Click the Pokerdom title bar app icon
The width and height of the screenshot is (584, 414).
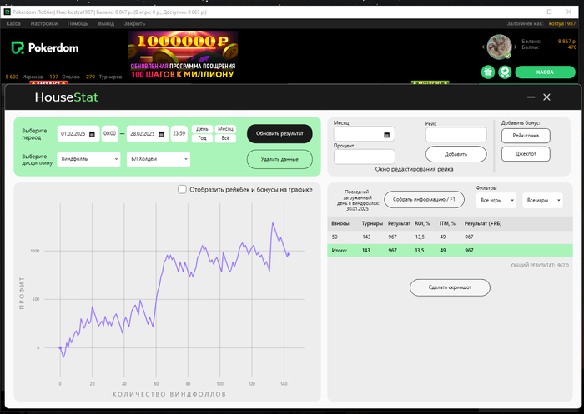coord(7,12)
